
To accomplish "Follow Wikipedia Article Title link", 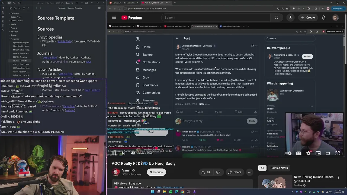I will pyautogui.click(x=65, y=41).
